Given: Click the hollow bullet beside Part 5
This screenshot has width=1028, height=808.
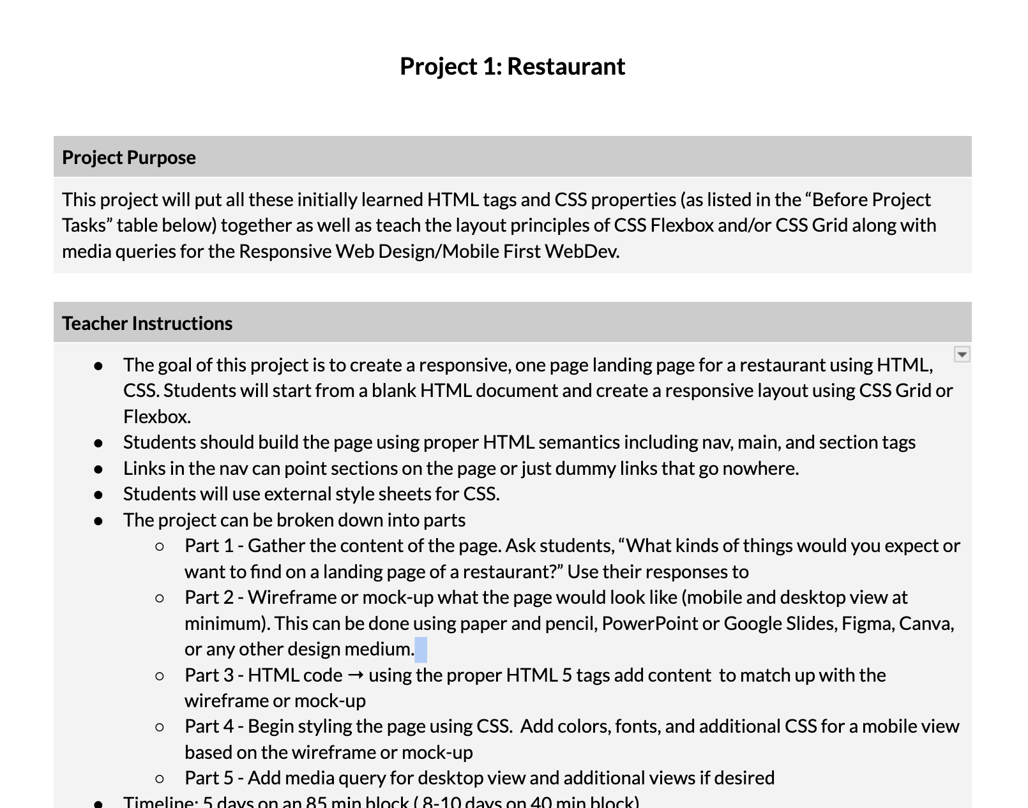Looking at the screenshot, I should click(x=160, y=779).
